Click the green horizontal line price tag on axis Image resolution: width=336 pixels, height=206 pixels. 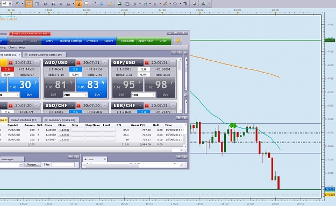tap(330, 40)
